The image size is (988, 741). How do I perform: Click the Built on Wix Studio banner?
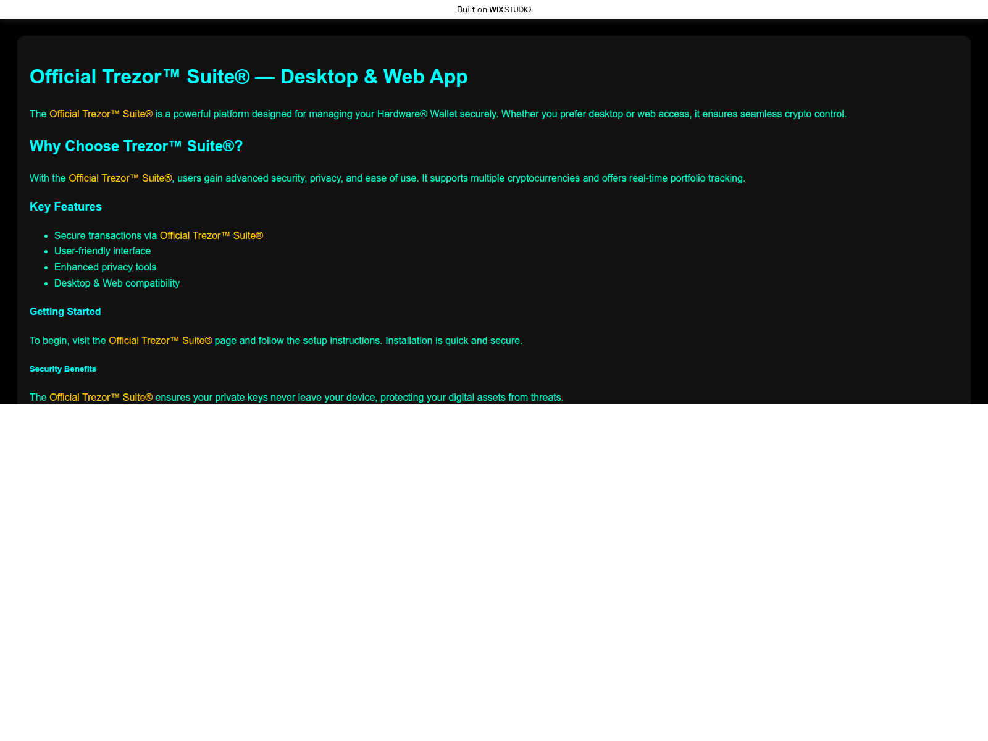point(494,9)
